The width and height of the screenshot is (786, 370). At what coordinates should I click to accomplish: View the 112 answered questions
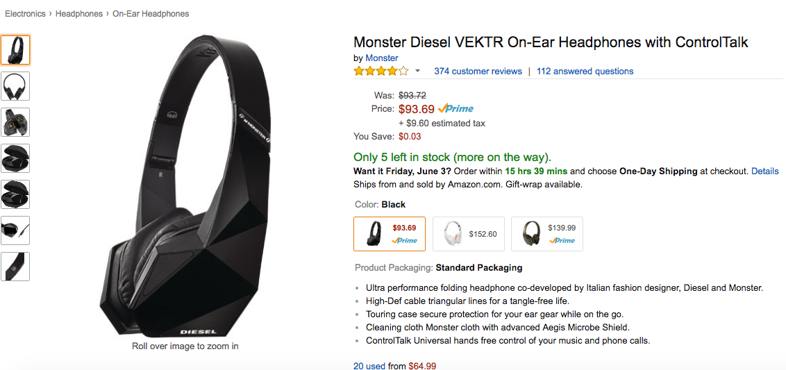click(x=585, y=71)
